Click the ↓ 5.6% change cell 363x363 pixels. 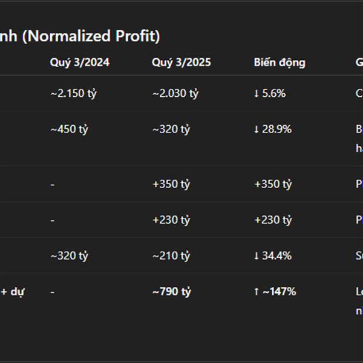coord(269,93)
